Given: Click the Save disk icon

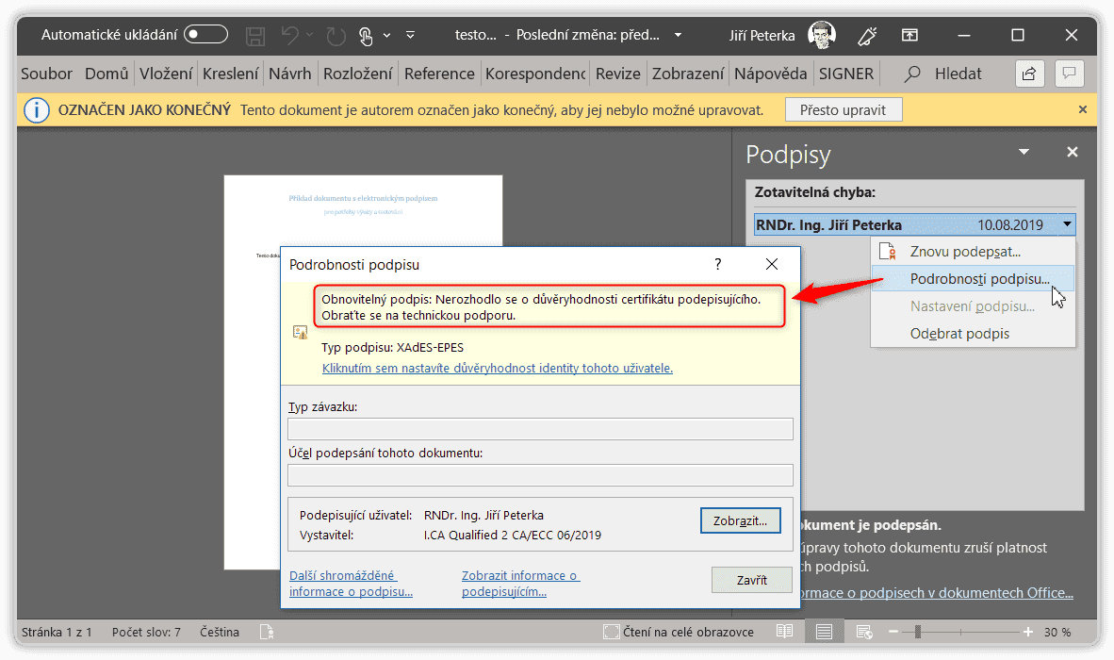Looking at the screenshot, I should 255,36.
